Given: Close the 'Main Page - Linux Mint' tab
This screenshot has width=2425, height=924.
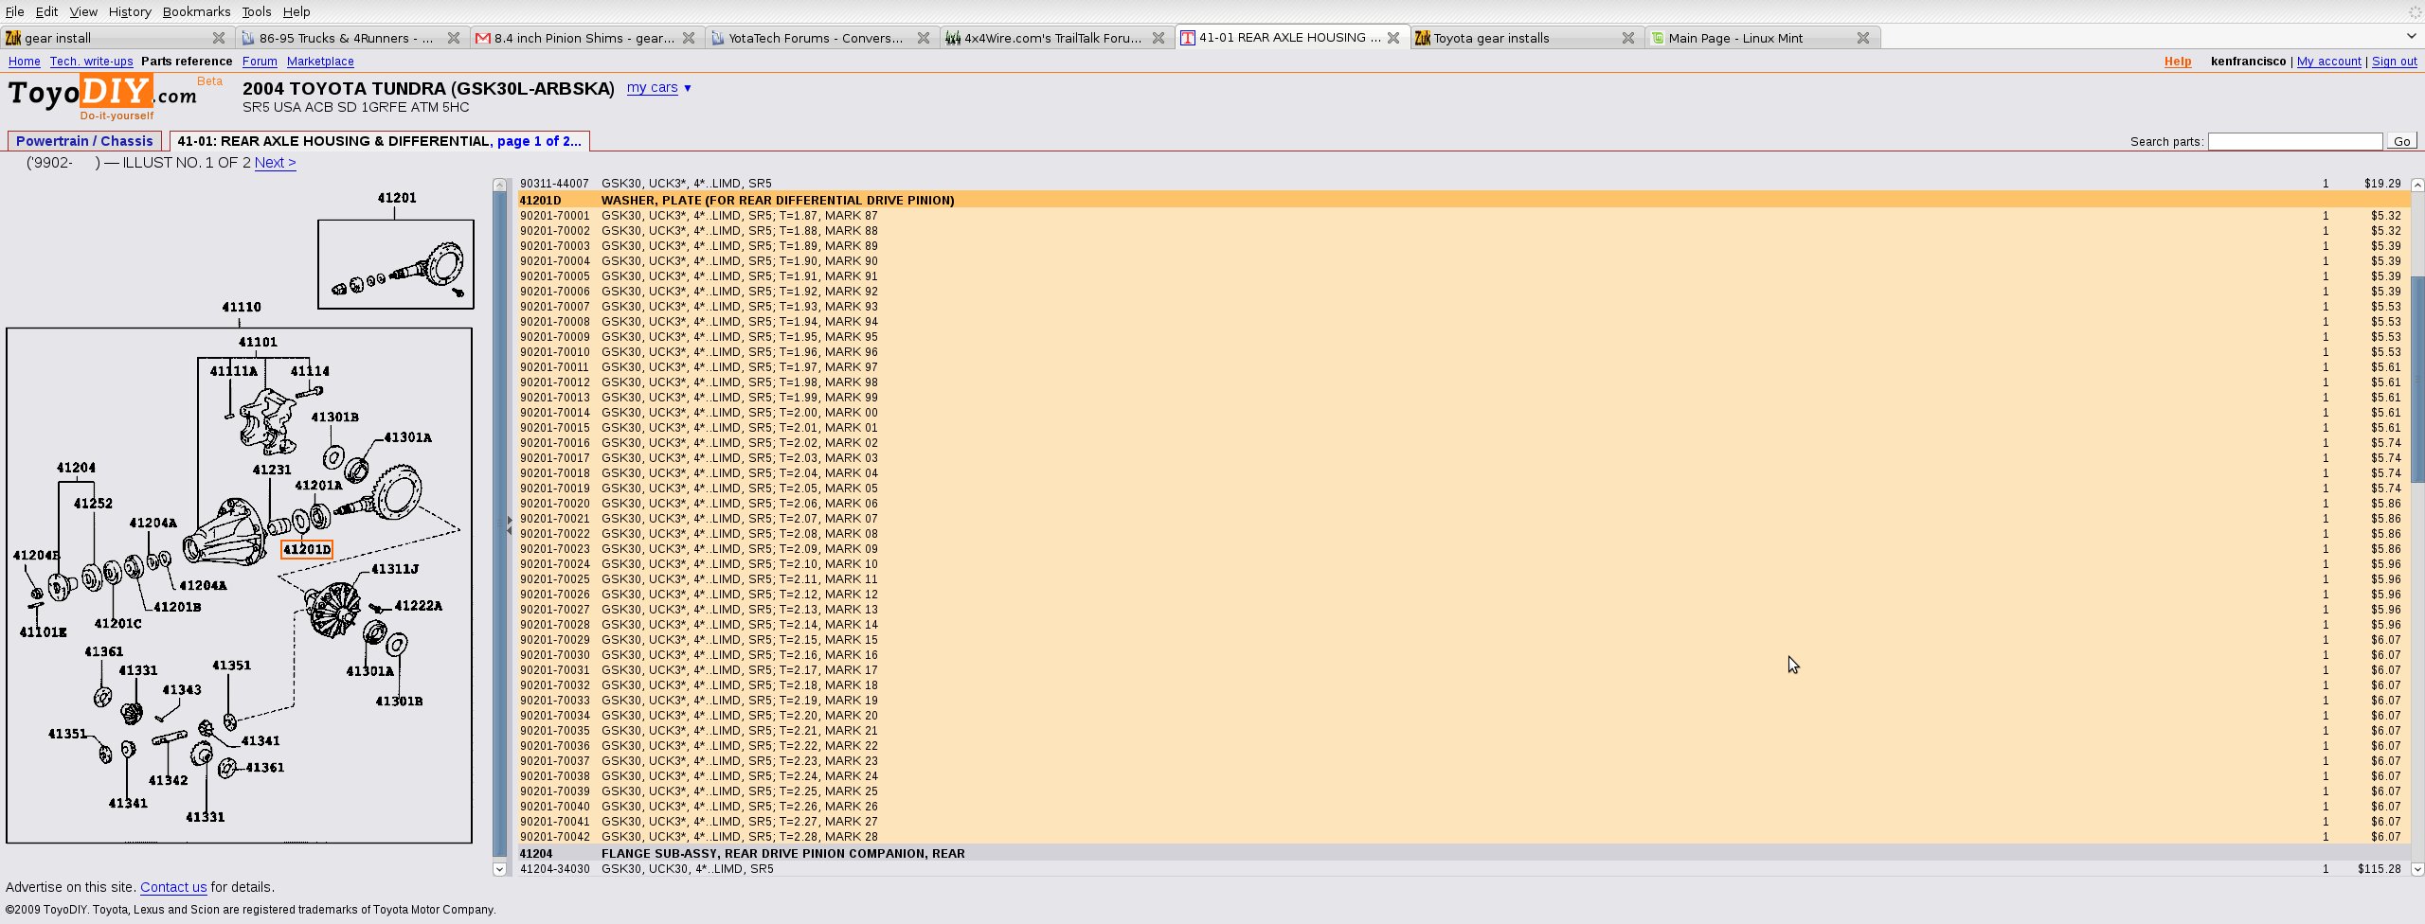Looking at the screenshot, I should click(1863, 38).
